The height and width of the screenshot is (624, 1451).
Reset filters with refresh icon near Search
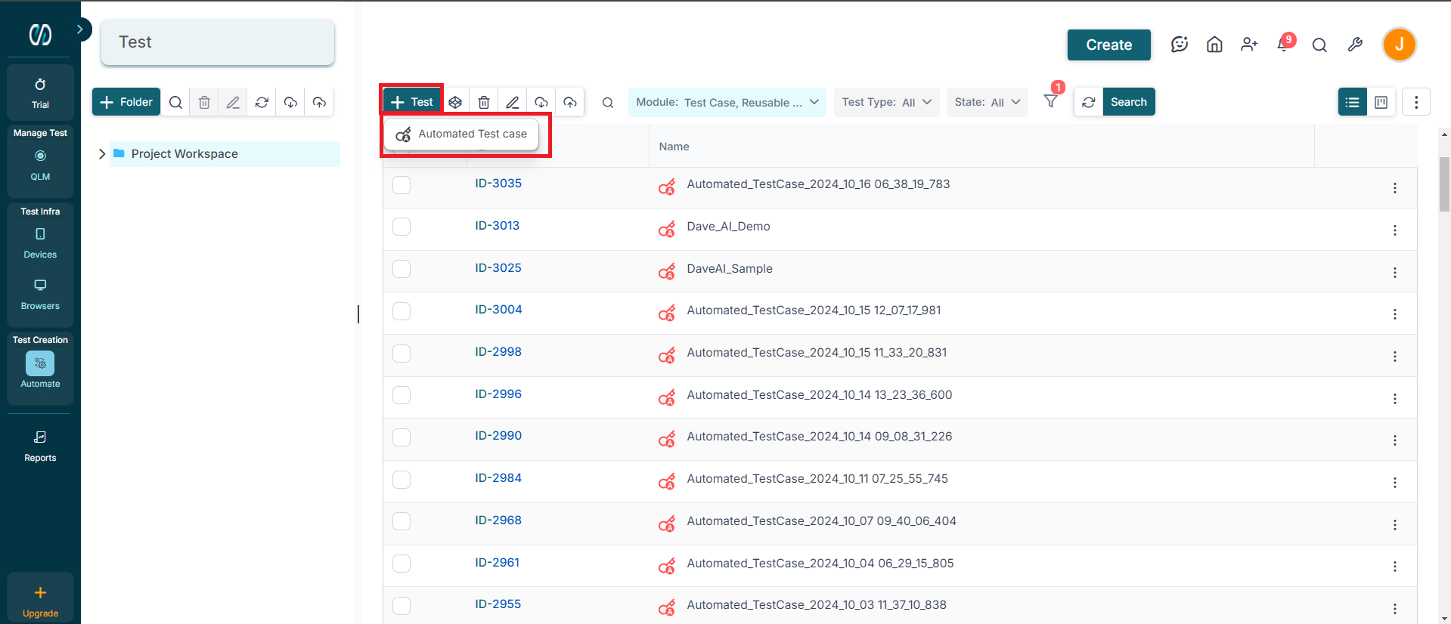[x=1089, y=102]
